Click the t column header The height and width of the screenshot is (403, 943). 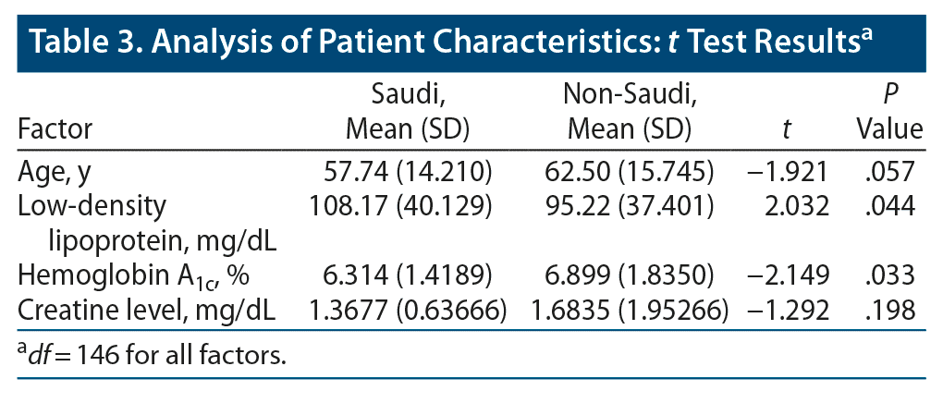click(x=786, y=129)
